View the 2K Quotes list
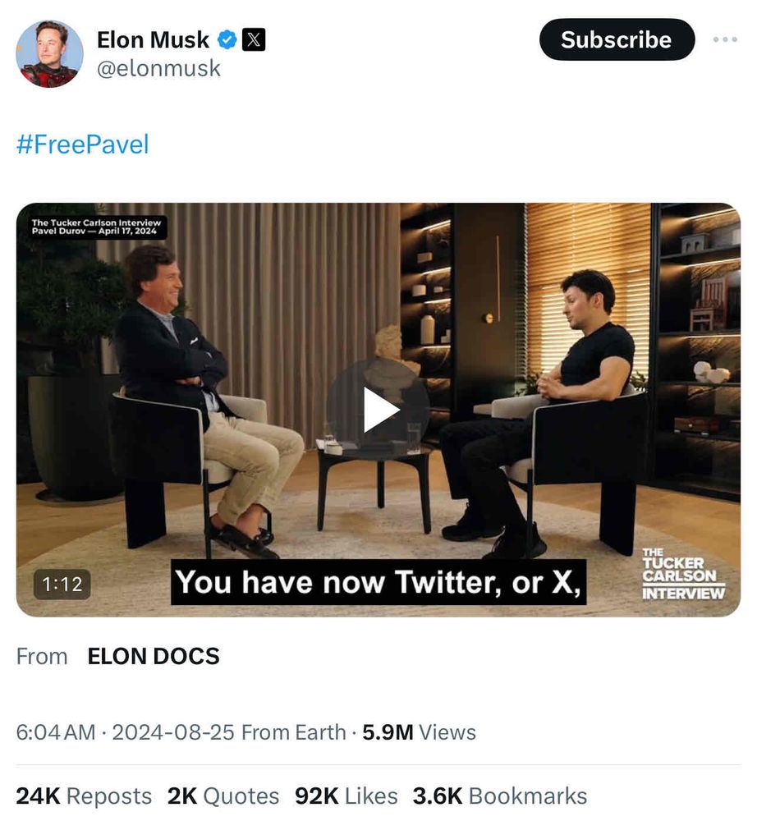Image resolution: width=757 pixels, height=821 pixels. 223,796
